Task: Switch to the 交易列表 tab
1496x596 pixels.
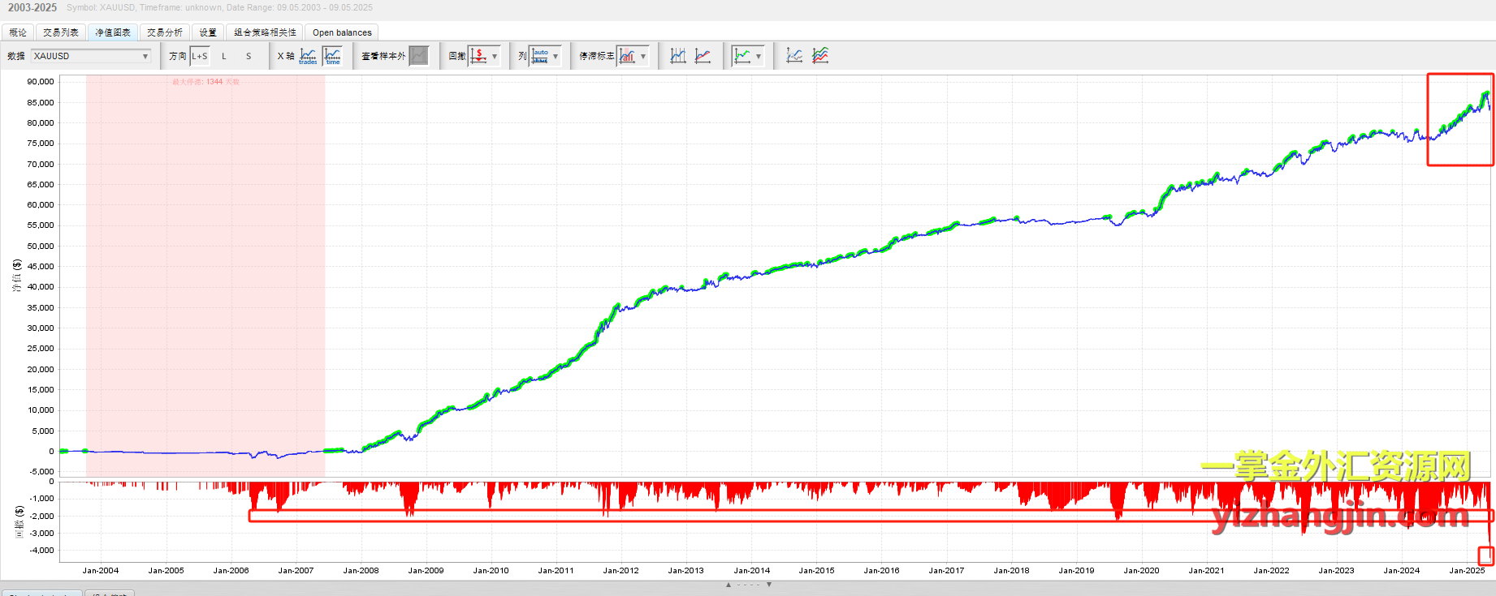Action: point(61,32)
